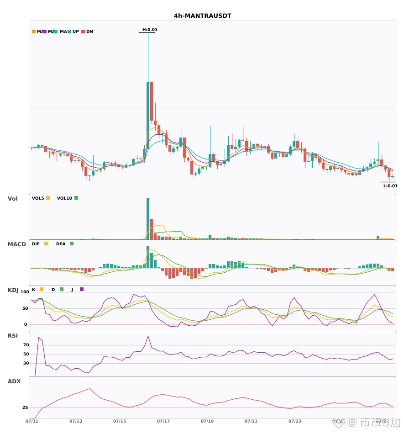Click the 07/21 date axis label
Image resolution: width=404 pixels, height=434 pixels.
(251, 421)
